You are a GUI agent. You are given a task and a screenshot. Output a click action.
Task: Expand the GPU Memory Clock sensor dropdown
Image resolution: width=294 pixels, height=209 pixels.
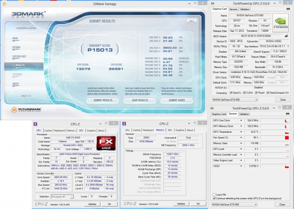(241, 126)
